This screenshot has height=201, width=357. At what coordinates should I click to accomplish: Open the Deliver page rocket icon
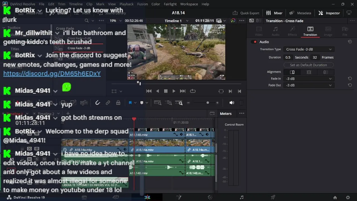click(273, 197)
